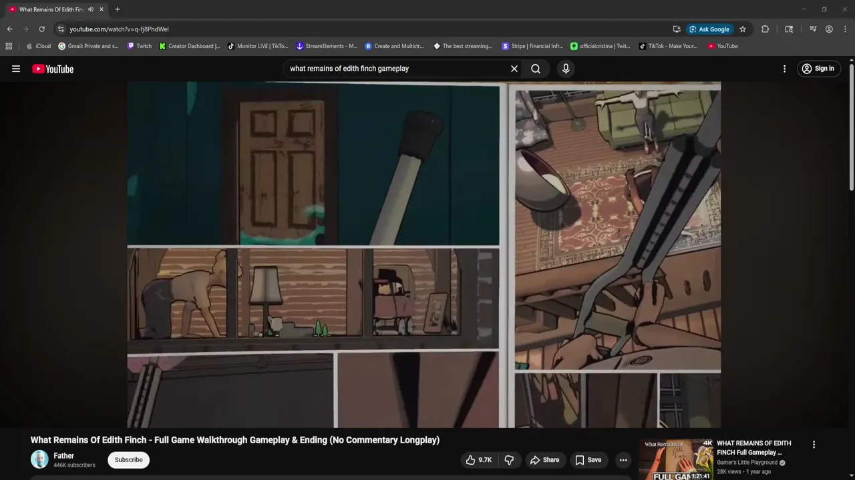Submit search with magnifier icon
The width and height of the screenshot is (855, 480).
tap(536, 69)
